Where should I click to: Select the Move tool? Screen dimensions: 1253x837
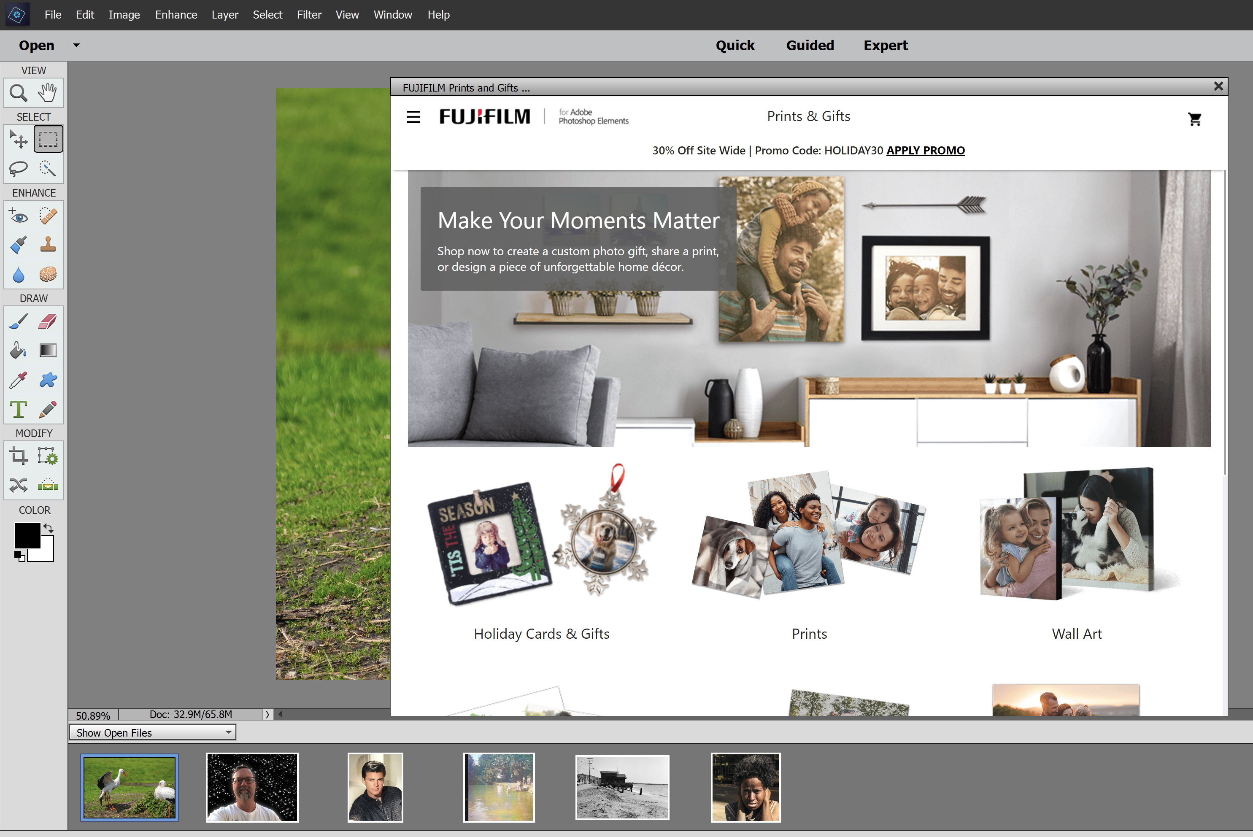pos(19,139)
